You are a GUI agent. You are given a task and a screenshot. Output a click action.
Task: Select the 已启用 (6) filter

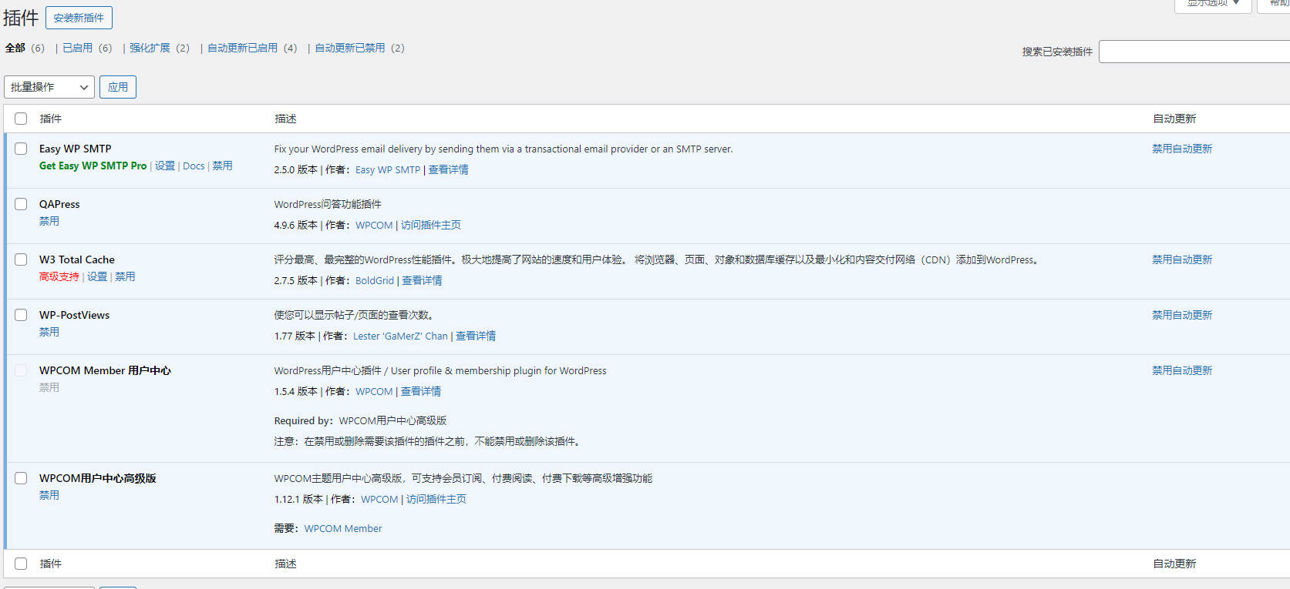[87, 48]
